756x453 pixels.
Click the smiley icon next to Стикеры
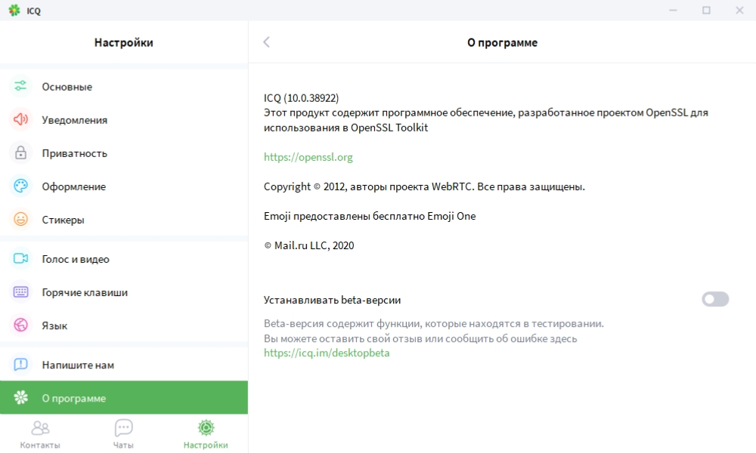(x=20, y=219)
